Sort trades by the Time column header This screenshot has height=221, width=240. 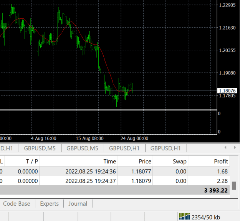point(78,162)
